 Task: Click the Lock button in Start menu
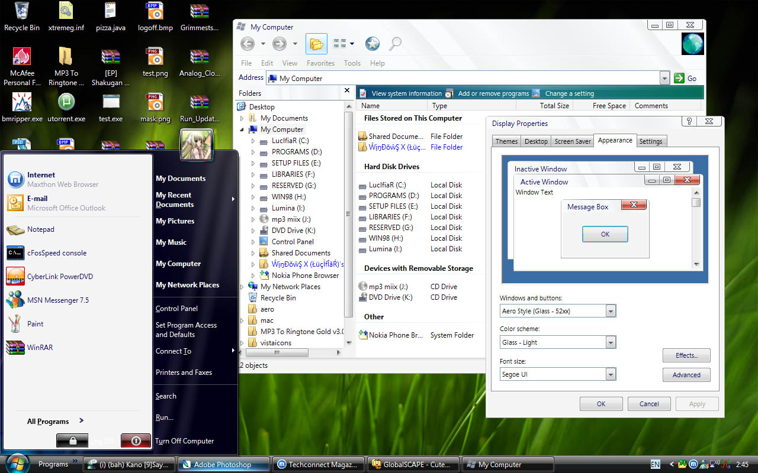72,440
